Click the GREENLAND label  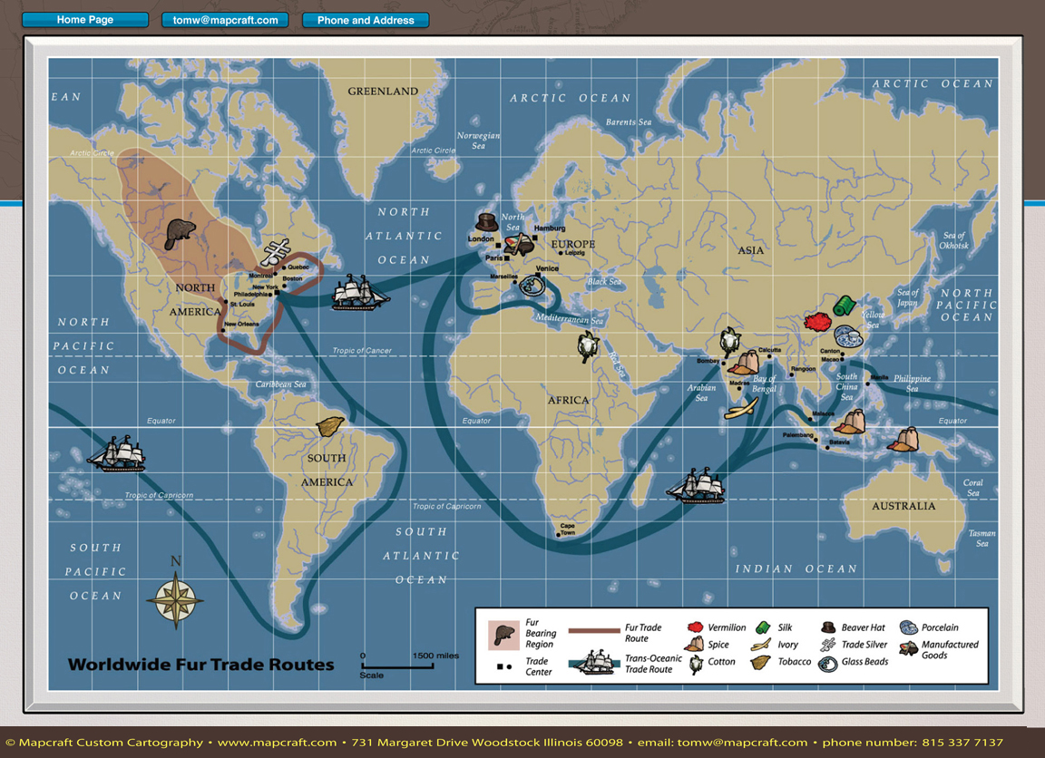pyautogui.click(x=383, y=92)
